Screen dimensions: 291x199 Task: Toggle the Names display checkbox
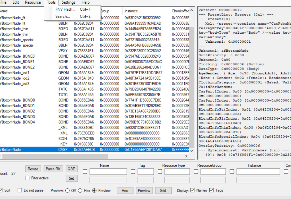tap(192, 190)
